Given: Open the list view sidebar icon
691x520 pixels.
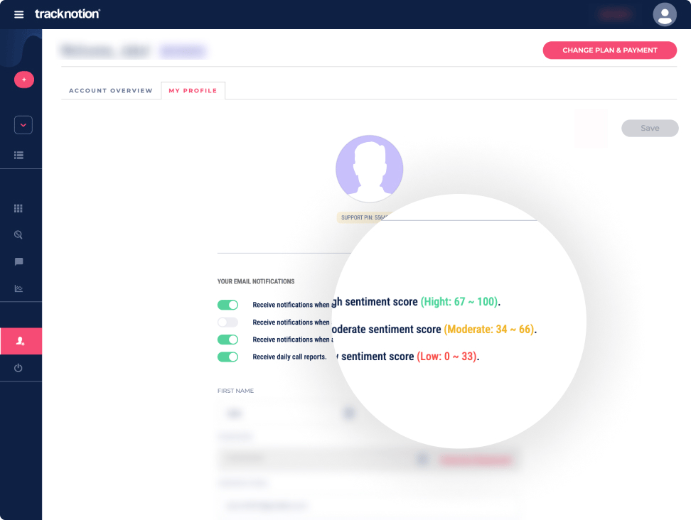Looking at the screenshot, I should coord(19,155).
